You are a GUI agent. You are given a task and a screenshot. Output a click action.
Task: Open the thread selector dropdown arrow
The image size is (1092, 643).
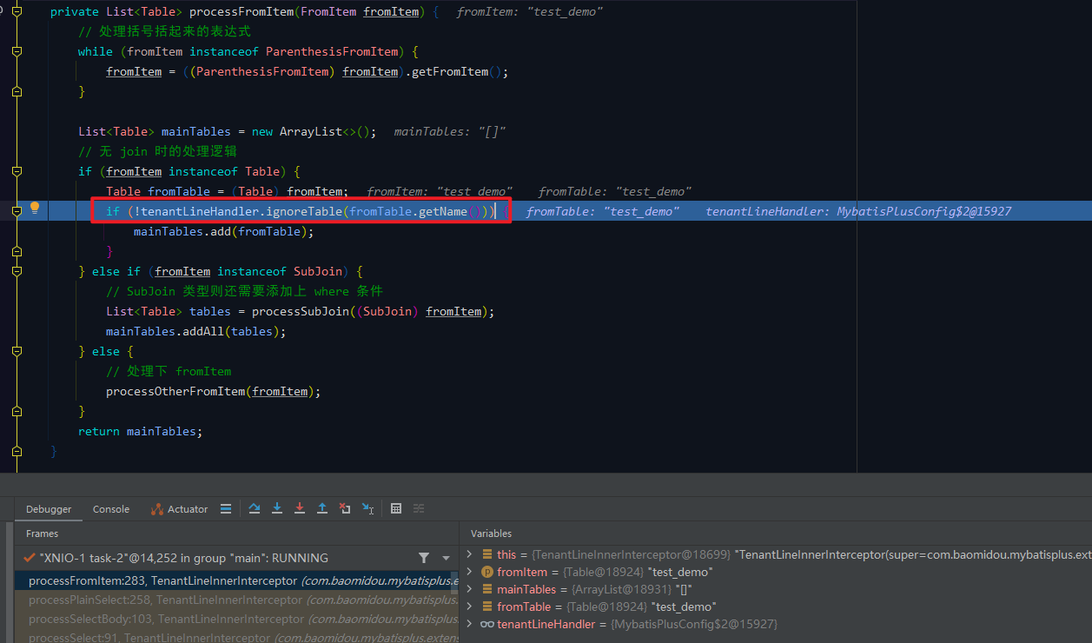tap(447, 558)
